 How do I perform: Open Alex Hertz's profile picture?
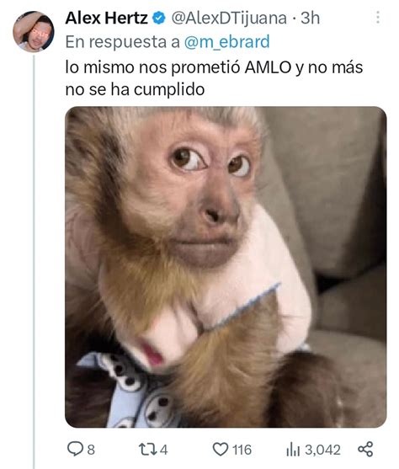coord(33,32)
